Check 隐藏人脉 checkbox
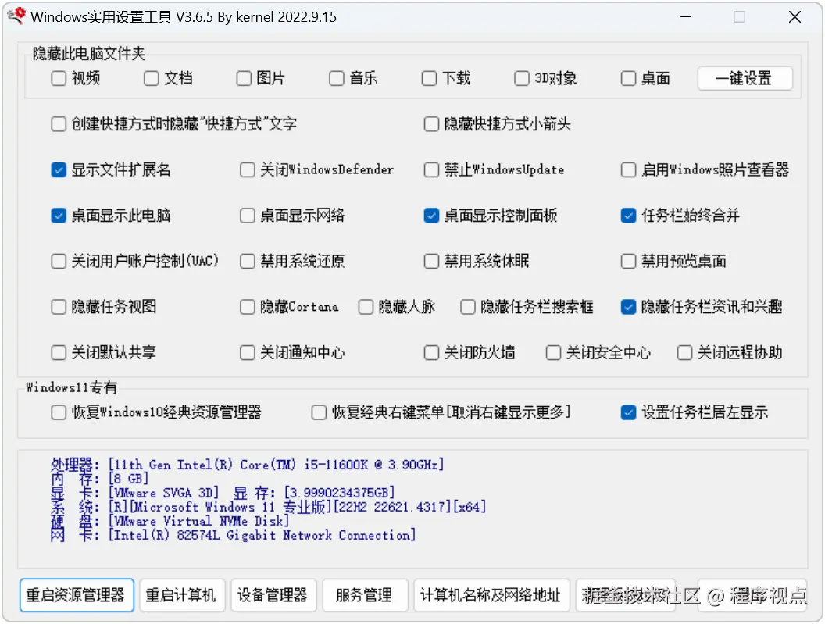 (366, 307)
